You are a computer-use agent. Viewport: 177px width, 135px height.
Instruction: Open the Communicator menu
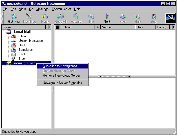(x=61, y=9)
